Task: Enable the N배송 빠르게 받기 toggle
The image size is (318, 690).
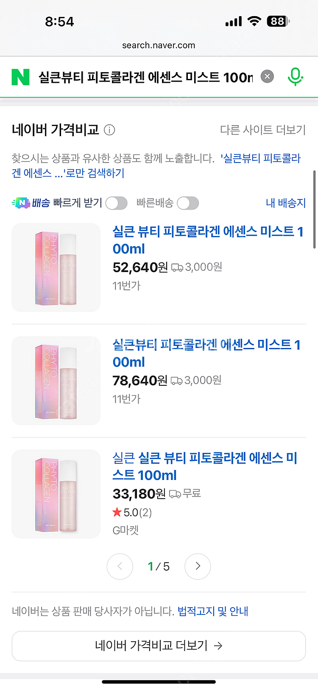Action: (116, 203)
